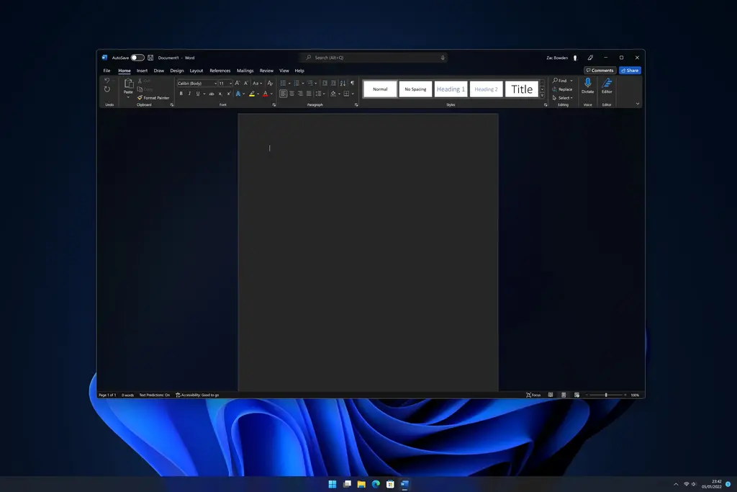Click the pen icon in title bar
737x492 pixels.
[590, 58]
